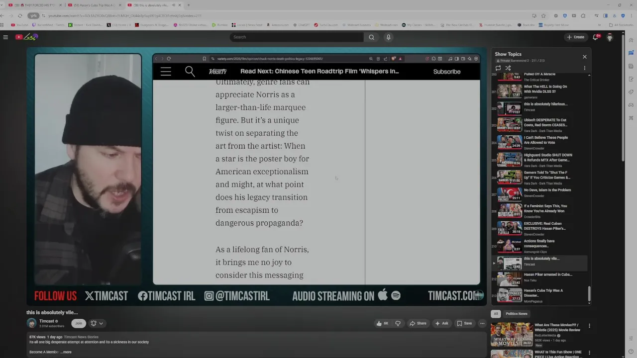Click Variety hamburger menu in video

(x=166, y=72)
